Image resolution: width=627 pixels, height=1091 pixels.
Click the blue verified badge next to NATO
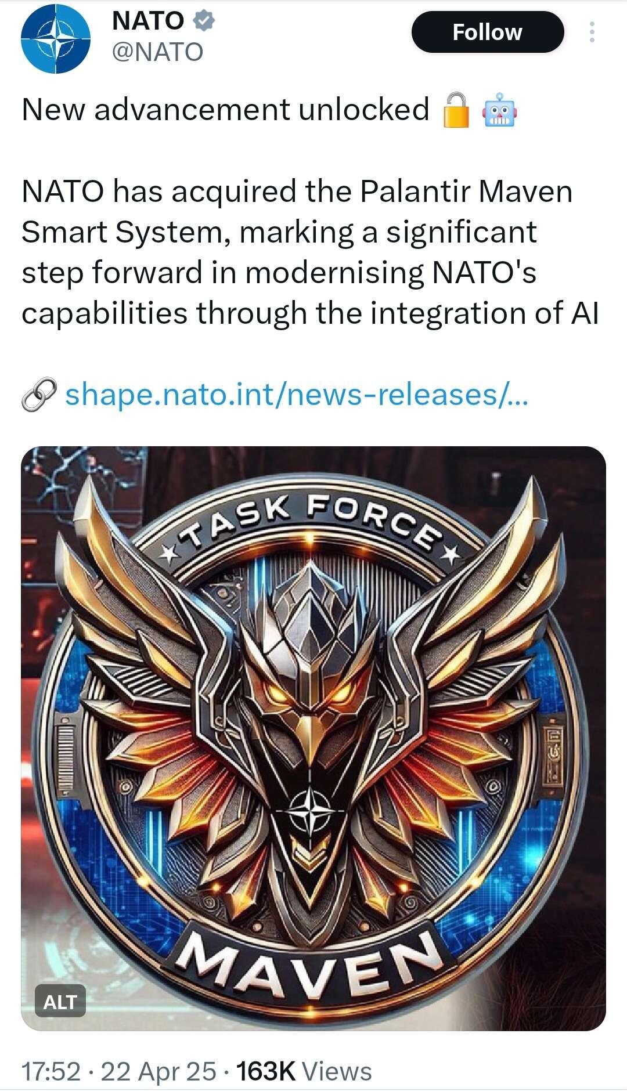tap(203, 21)
